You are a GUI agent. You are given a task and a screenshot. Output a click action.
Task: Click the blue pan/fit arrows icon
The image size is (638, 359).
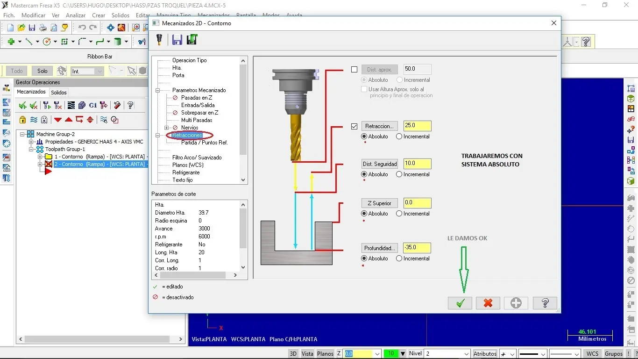tap(111, 28)
